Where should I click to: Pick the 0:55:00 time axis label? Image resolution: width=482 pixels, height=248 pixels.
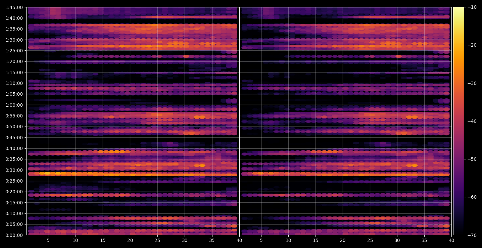(x=14, y=116)
